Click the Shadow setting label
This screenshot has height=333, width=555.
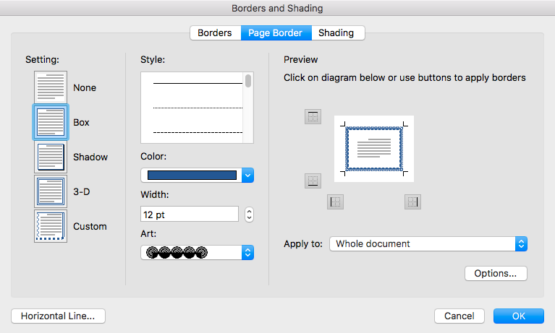(x=90, y=157)
